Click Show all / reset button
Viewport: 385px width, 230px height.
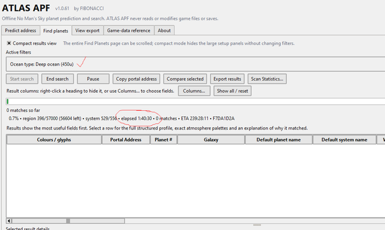[233, 91]
